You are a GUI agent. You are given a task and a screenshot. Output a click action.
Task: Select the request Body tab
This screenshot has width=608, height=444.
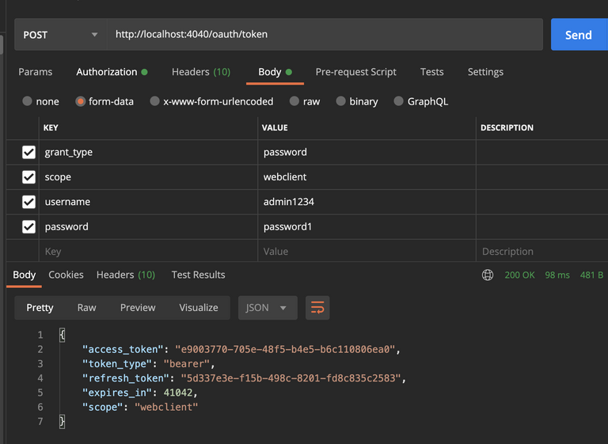coord(275,72)
